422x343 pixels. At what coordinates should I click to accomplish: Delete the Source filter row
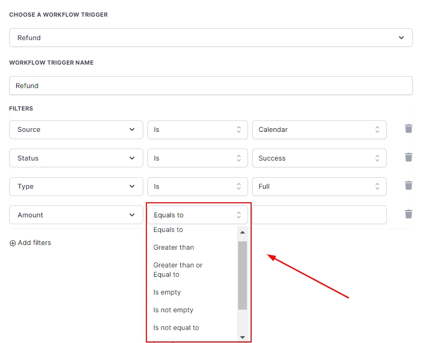click(x=408, y=129)
